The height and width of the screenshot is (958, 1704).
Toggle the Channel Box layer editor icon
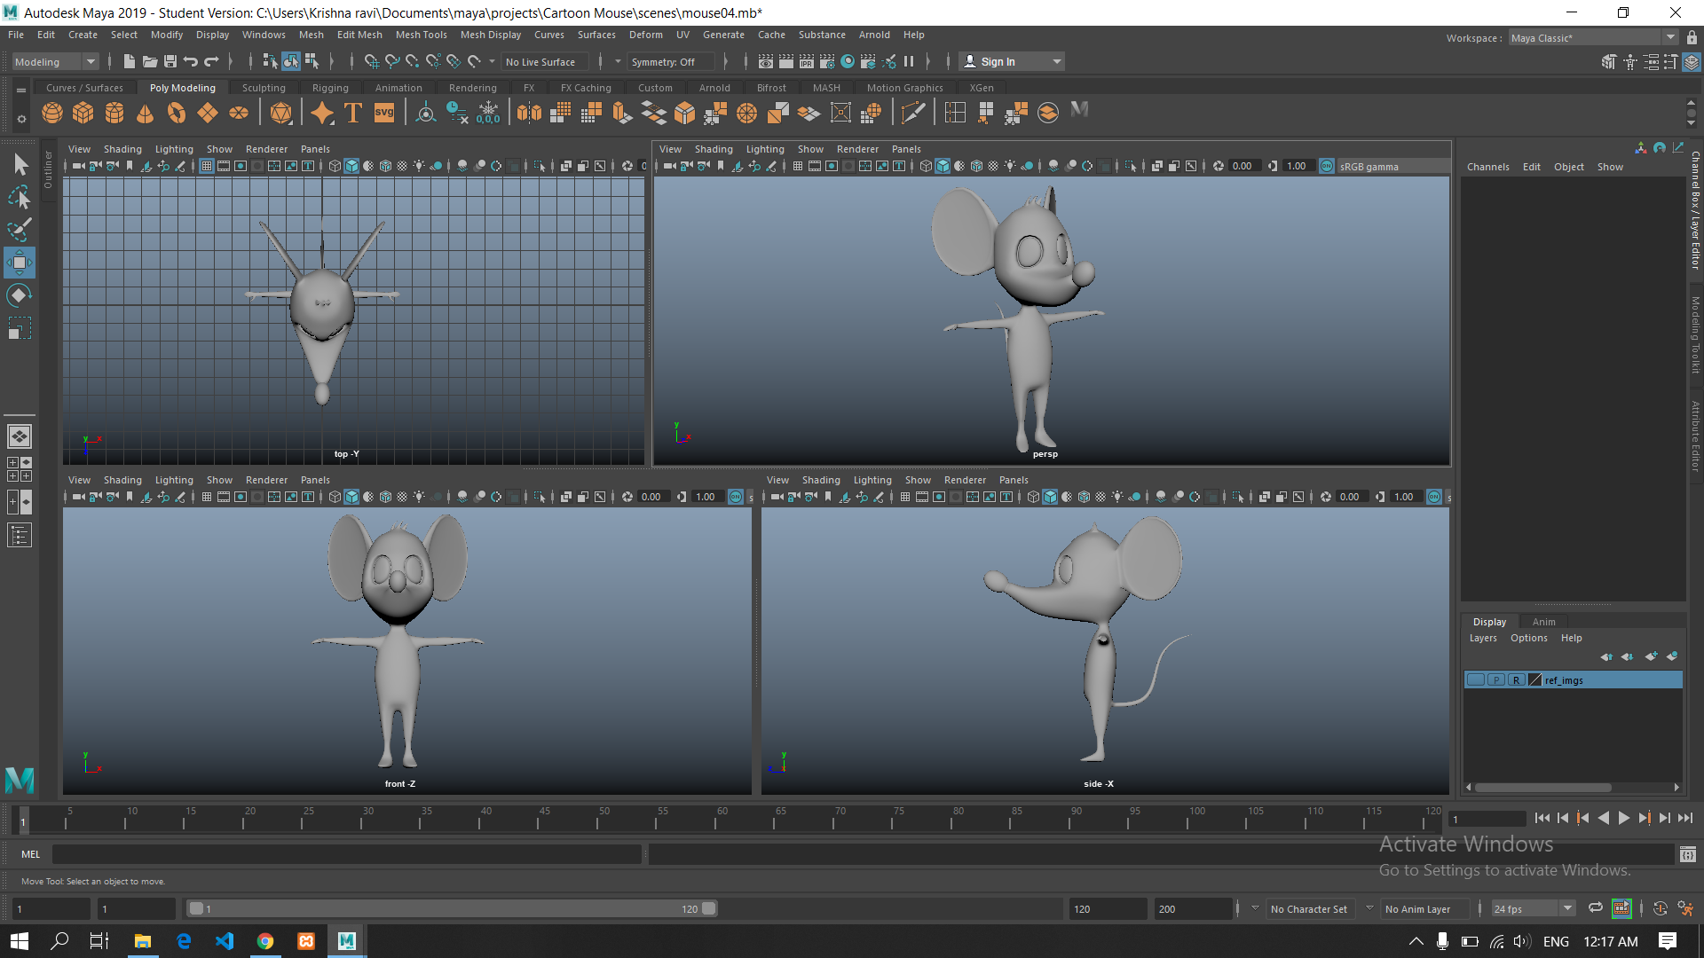[x=1692, y=62]
